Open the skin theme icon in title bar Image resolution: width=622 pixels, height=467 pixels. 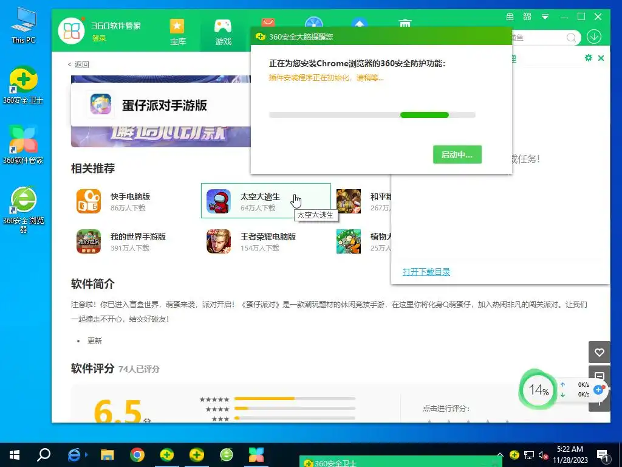tap(527, 16)
